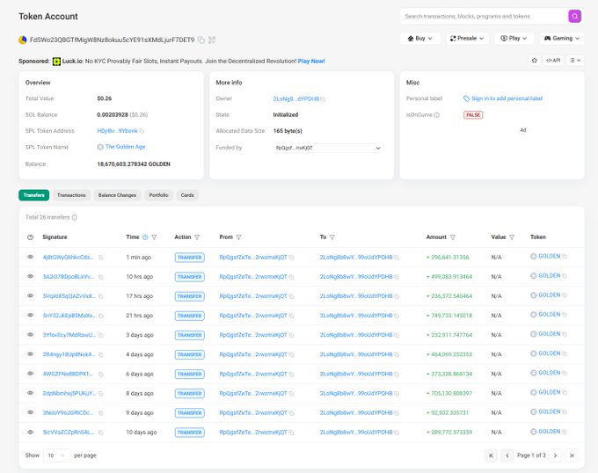
Task: Switch to the Balance Changes tab
Action: (117, 194)
